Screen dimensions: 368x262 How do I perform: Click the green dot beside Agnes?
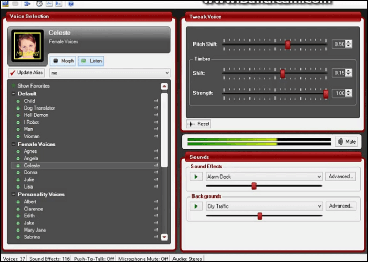[18, 151]
